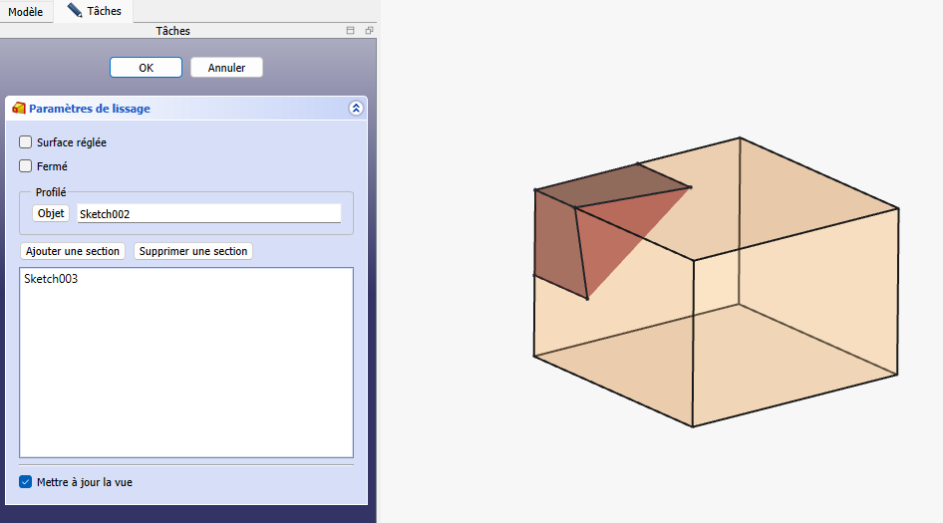The image size is (943, 523).
Task: Uncheck Mettre à jour la vue
Action: pos(26,482)
